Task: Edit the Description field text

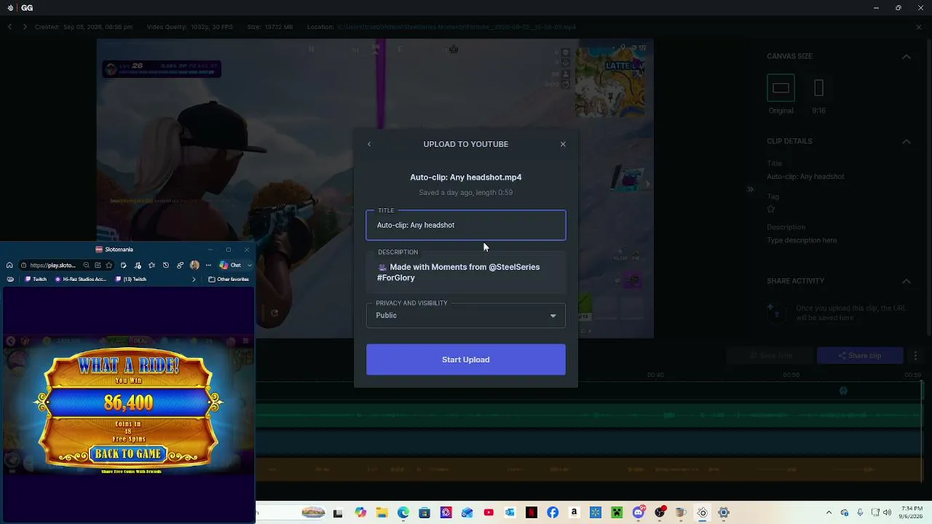Action: pyautogui.click(x=466, y=272)
